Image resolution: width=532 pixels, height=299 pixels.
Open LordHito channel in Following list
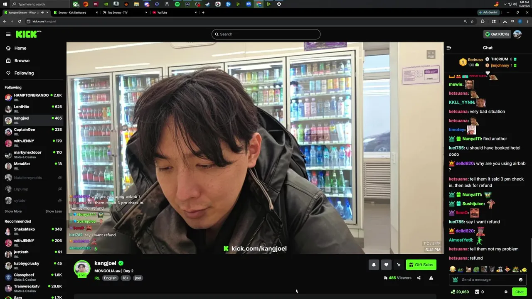33,109
